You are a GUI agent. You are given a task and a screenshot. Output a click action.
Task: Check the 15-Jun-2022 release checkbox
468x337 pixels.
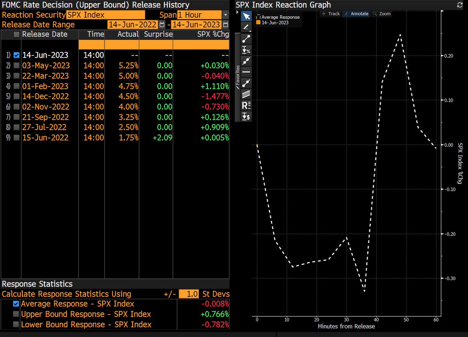pyautogui.click(x=16, y=138)
